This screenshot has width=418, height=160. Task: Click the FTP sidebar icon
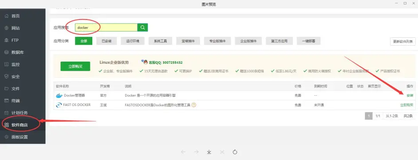7,40
